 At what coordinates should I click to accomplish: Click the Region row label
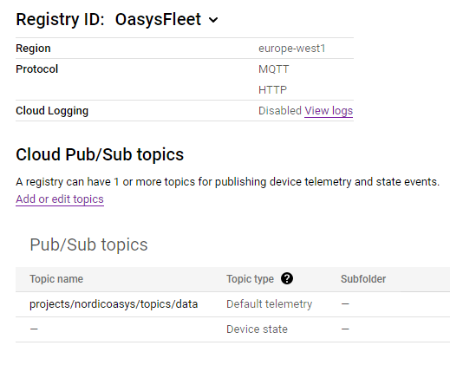pyautogui.click(x=33, y=49)
